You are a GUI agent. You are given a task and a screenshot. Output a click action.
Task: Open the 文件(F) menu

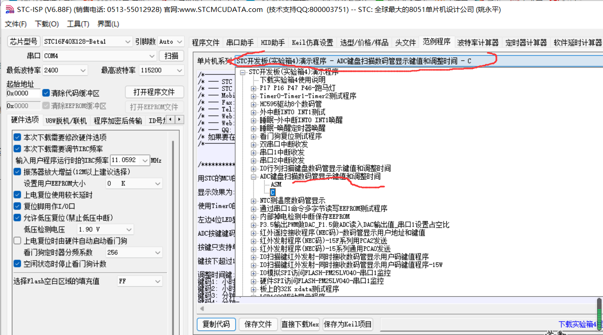coord(16,24)
